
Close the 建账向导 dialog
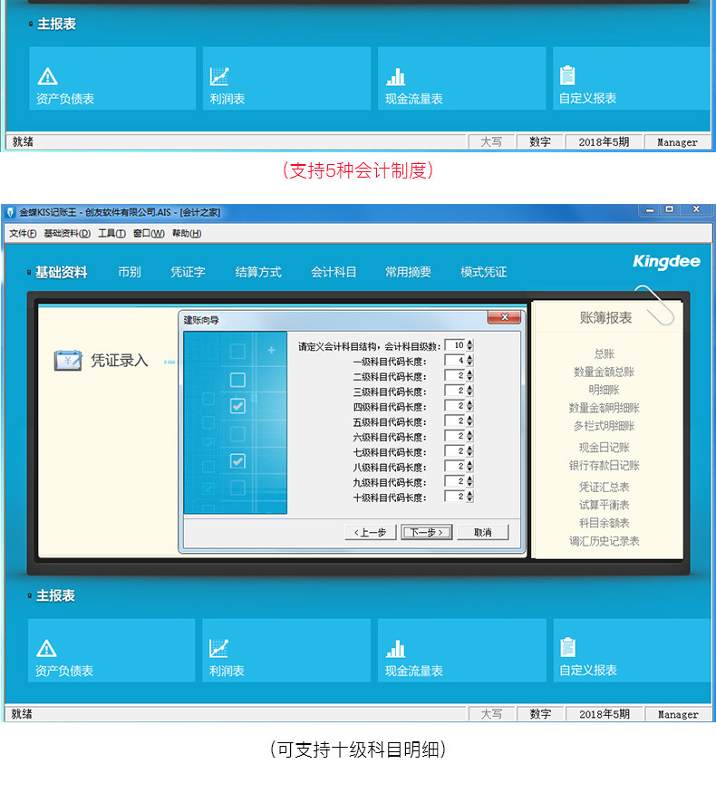pos(504,317)
